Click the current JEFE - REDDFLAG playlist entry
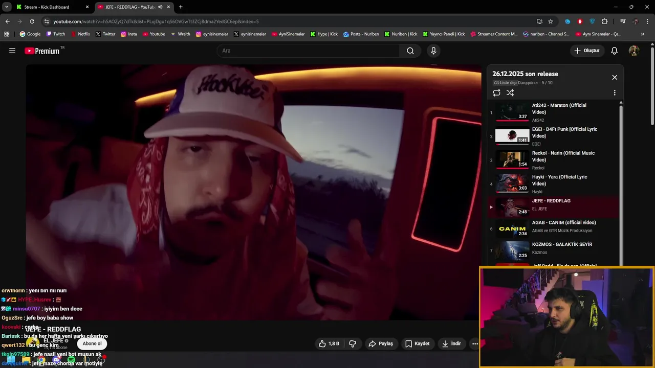The height and width of the screenshot is (368, 655). point(553,207)
